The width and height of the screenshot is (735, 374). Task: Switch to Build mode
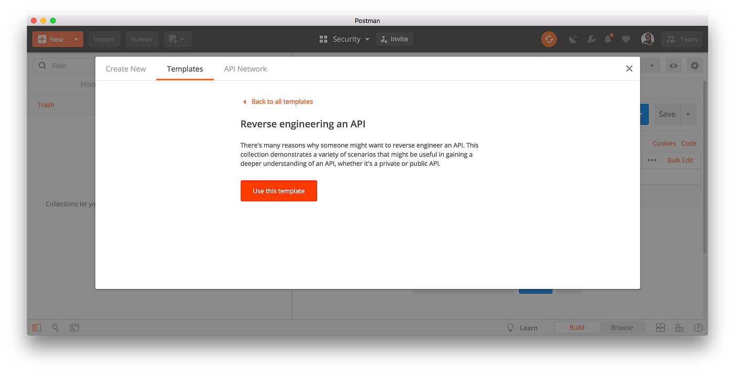[x=577, y=327]
